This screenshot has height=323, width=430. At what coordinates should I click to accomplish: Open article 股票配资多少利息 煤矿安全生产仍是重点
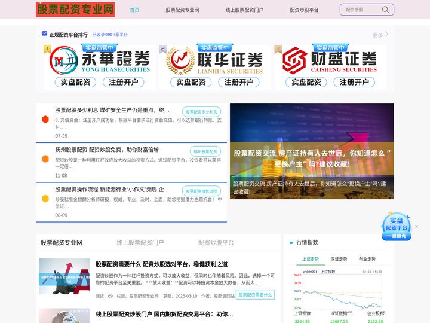pyautogui.click(x=112, y=110)
